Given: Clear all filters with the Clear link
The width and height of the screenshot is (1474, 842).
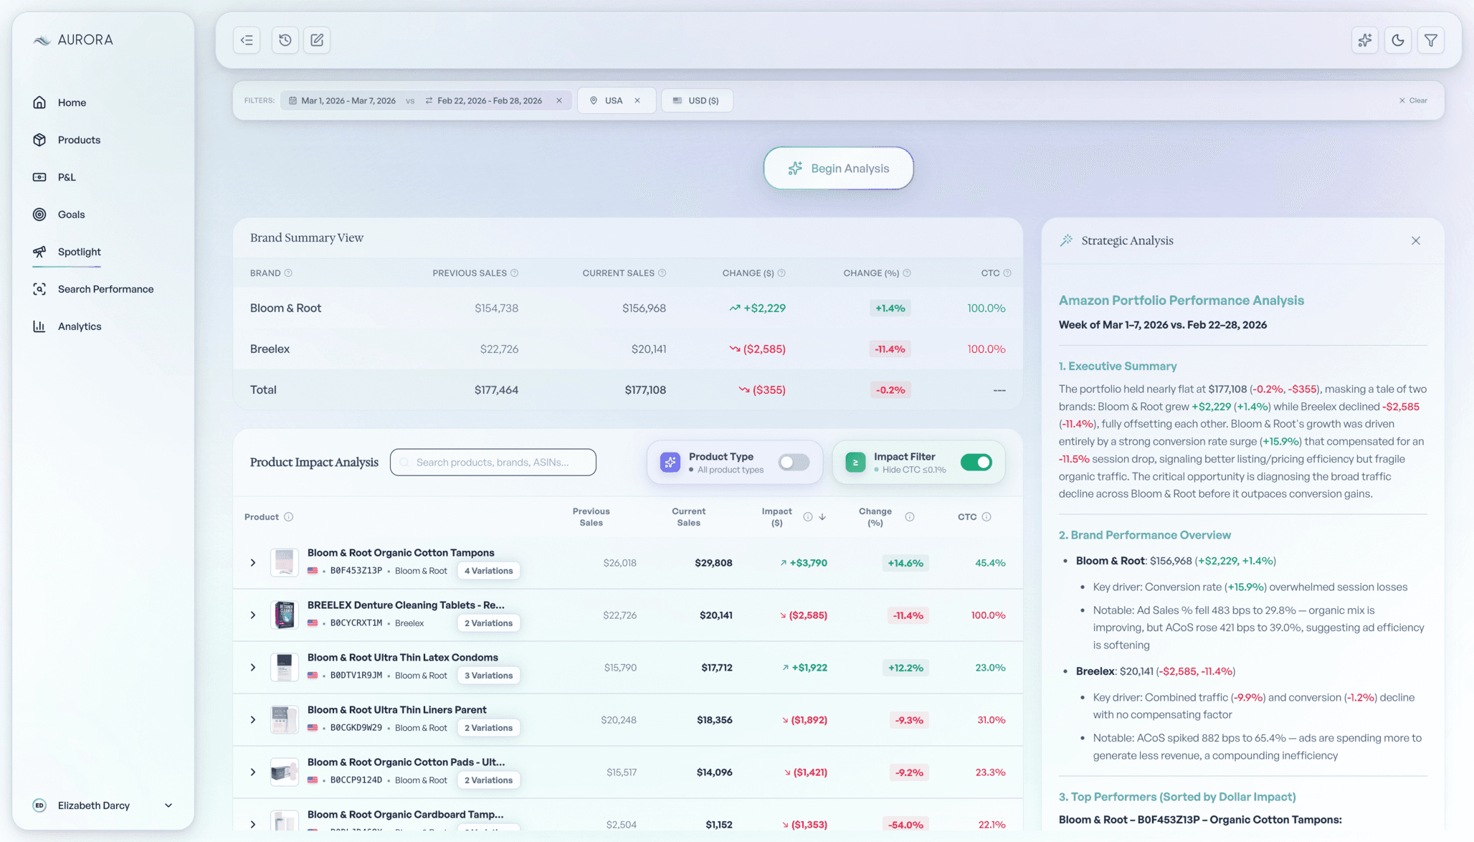Looking at the screenshot, I should coord(1412,100).
